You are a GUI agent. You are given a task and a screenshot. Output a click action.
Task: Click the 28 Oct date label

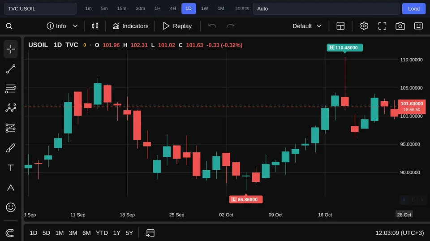[x=404, y=215]
